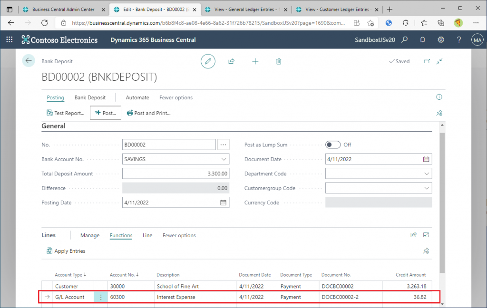Go back with the Bank Deposit arrow
487x308 pixels.
[x=29, y=60]
